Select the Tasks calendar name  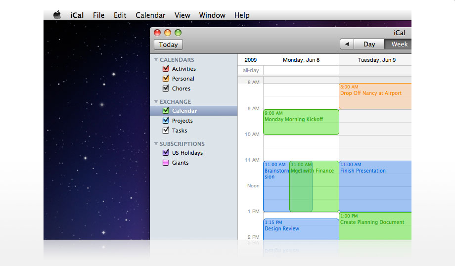180,131
